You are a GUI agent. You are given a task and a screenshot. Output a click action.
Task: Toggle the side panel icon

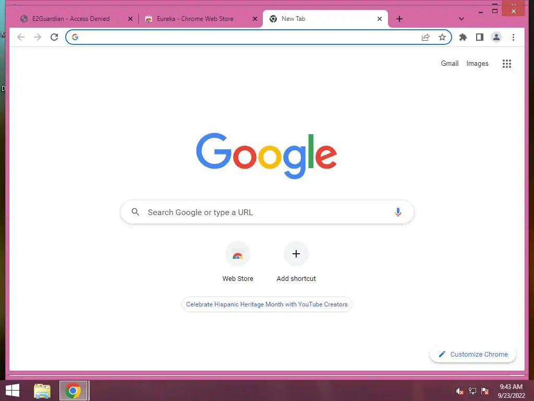point(480,37)
